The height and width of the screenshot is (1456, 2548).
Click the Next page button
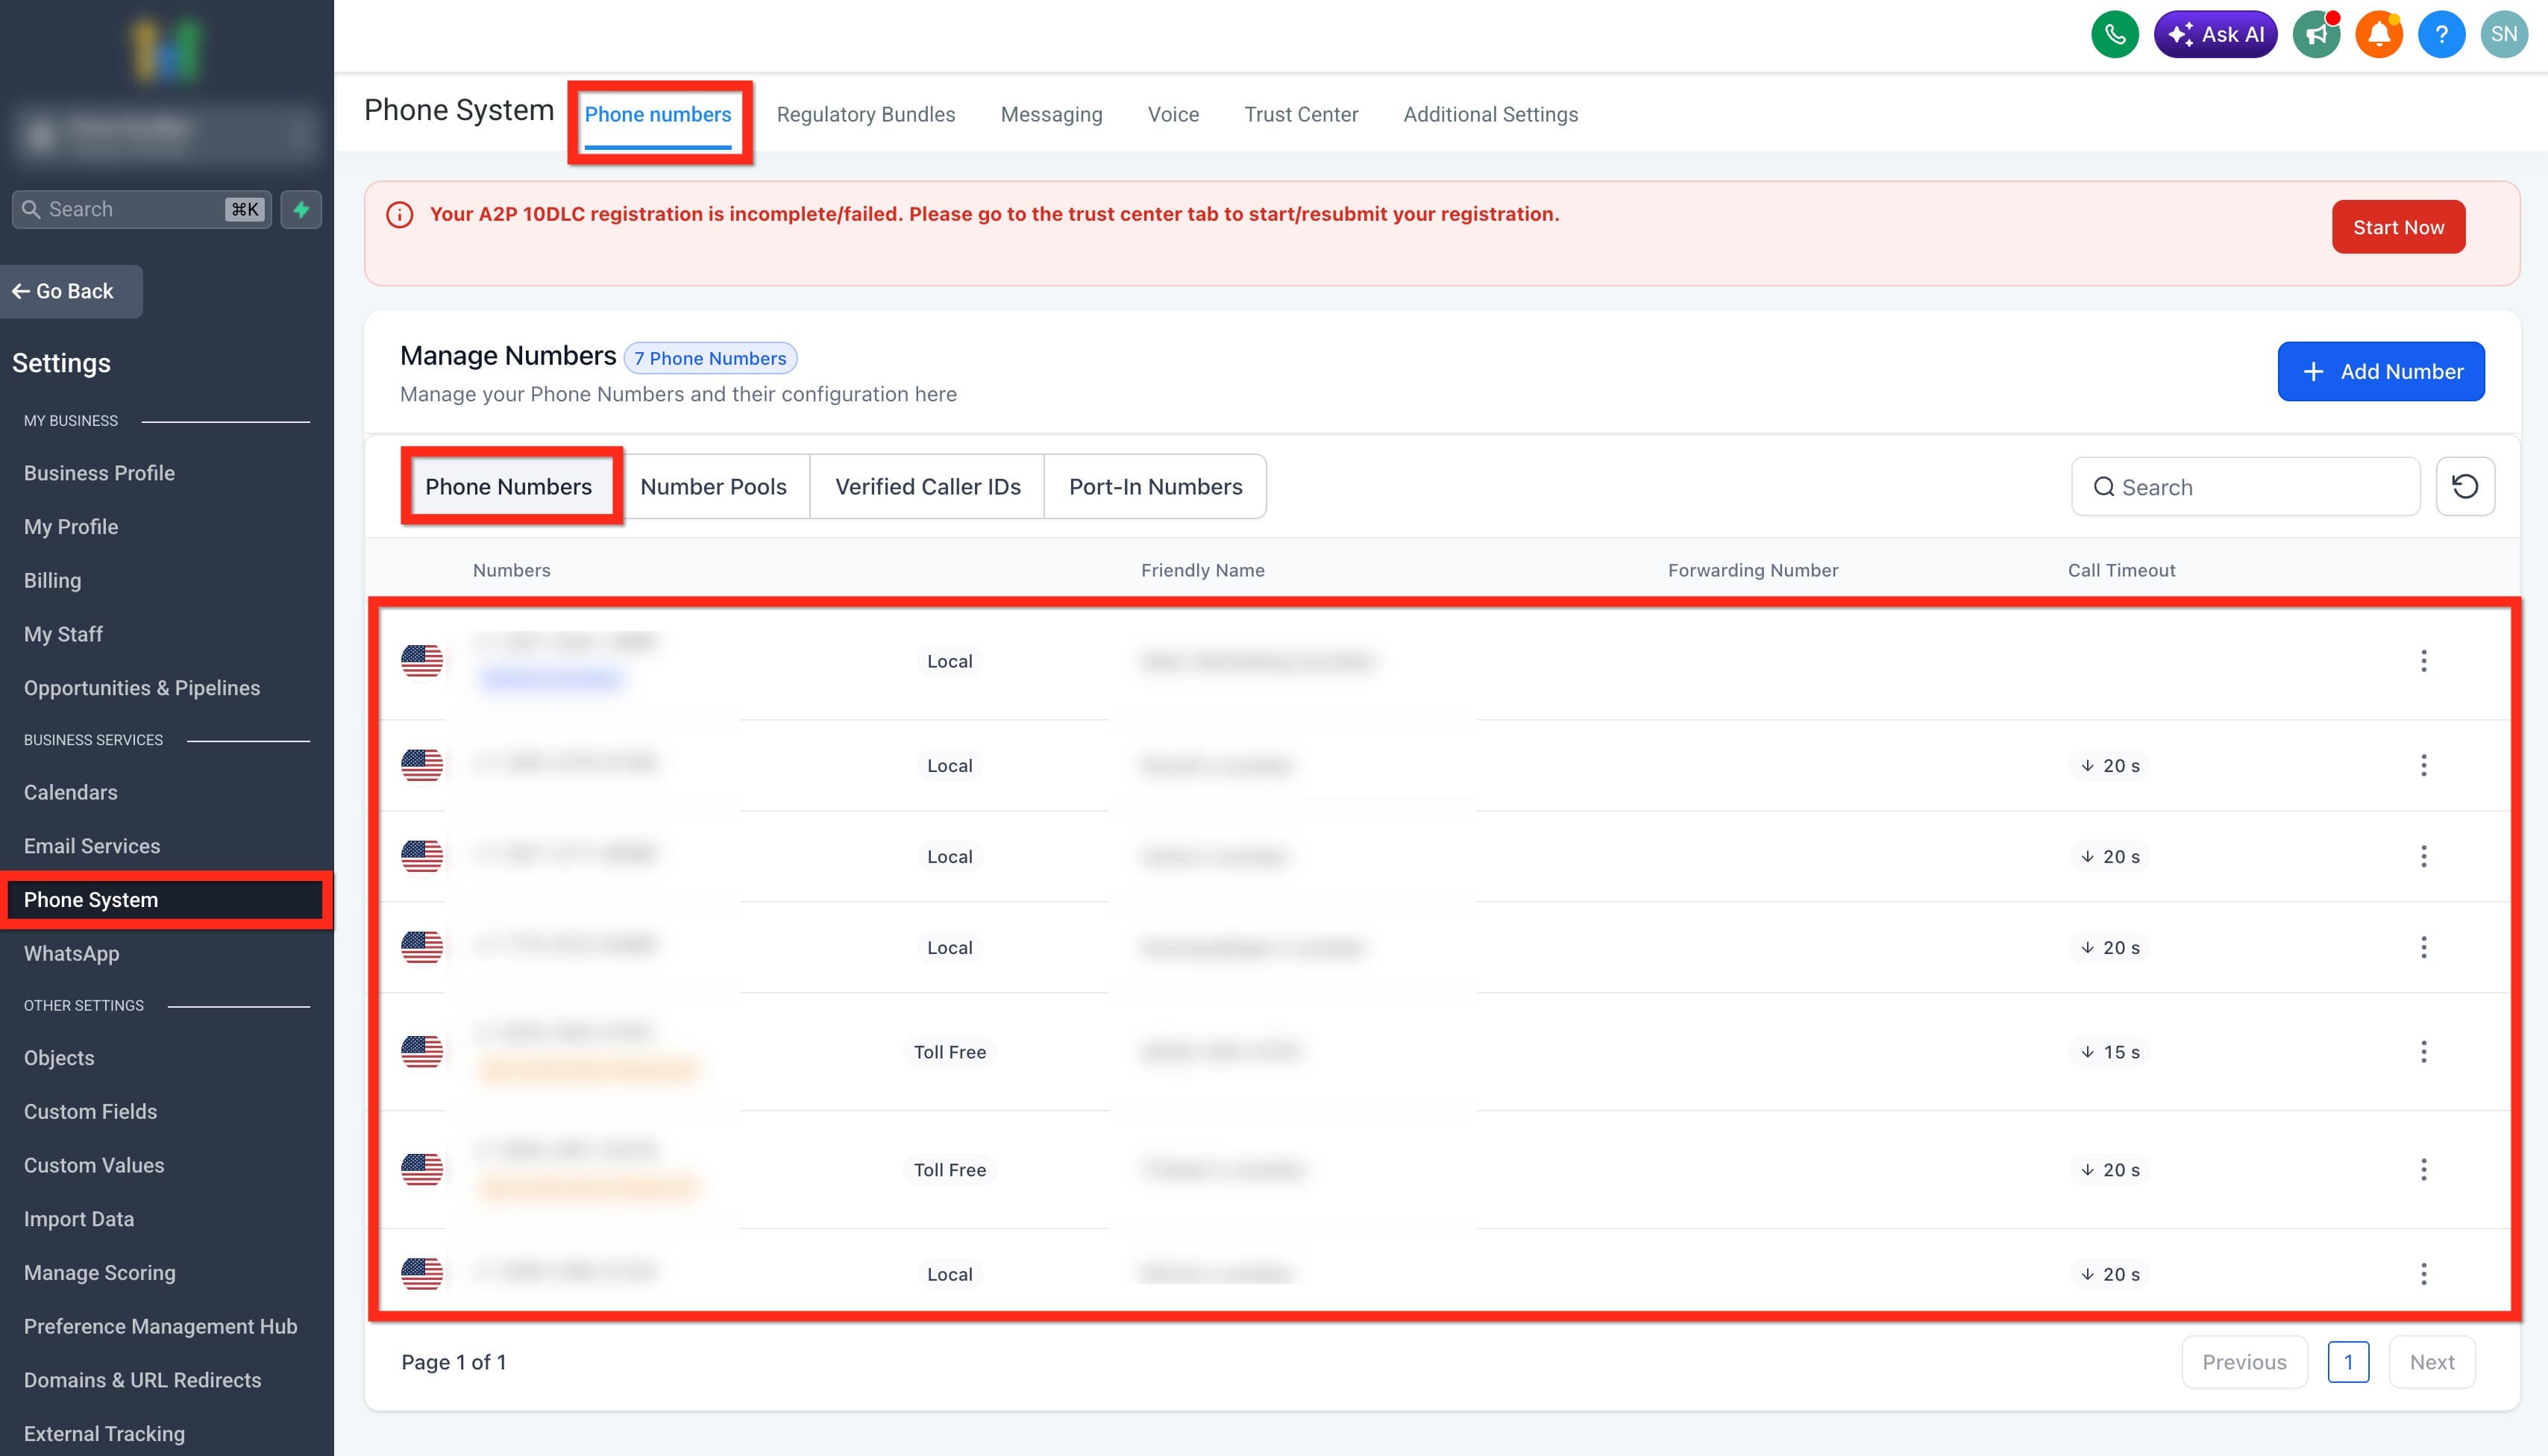pos(2431,1362)
